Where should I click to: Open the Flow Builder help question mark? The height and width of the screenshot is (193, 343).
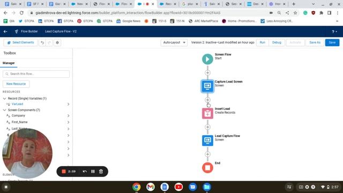334,32
